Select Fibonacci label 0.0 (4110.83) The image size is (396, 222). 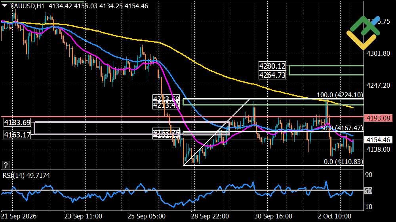tap(343, 162)
